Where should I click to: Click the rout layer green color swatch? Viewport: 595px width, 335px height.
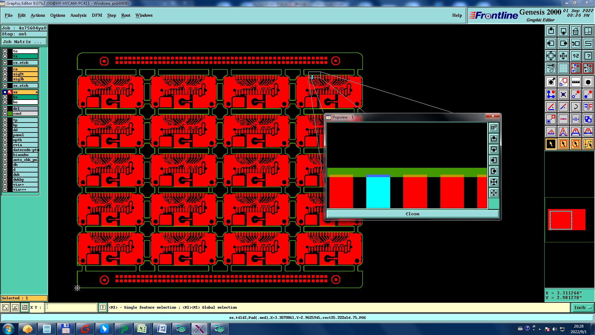[x=10, y=114]
